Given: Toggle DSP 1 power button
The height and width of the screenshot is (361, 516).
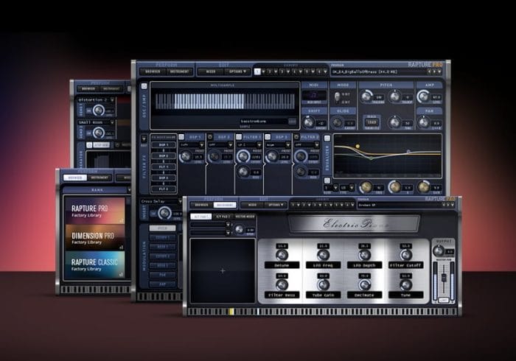Looking at the screenshot, I should [181, 137].
